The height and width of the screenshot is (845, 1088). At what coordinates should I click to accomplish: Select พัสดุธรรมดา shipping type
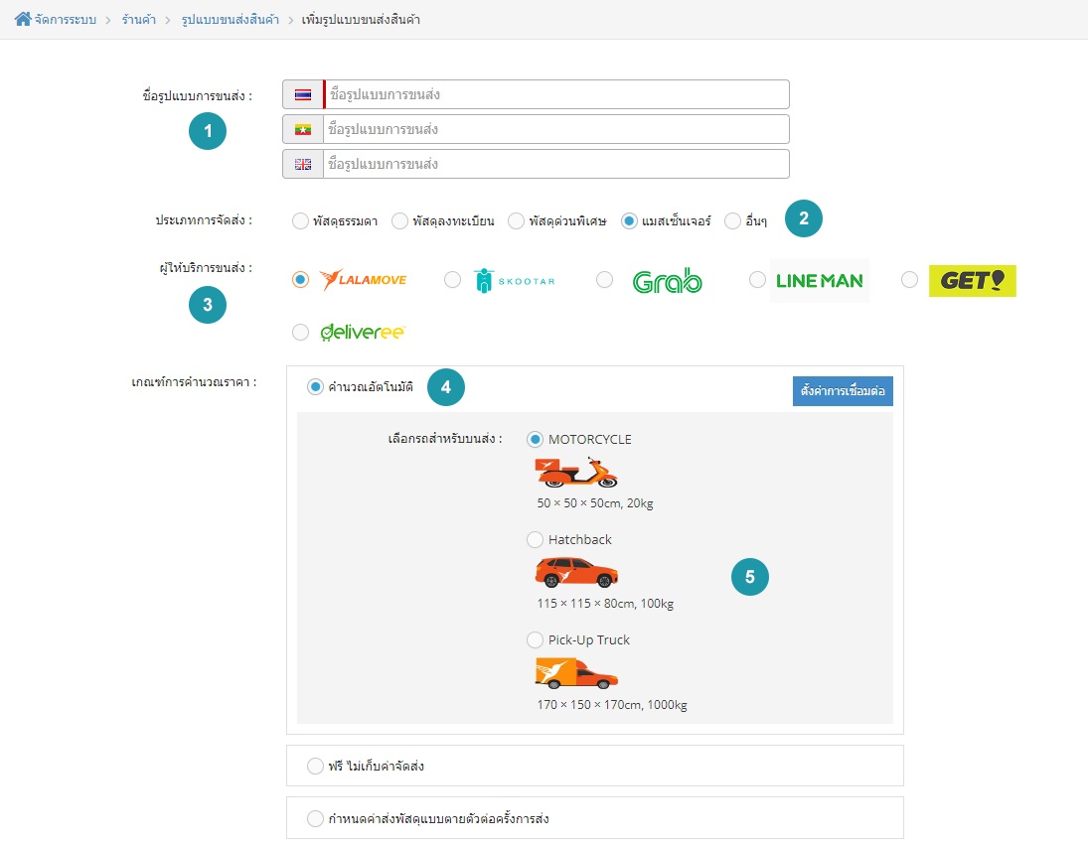[300, 221]
